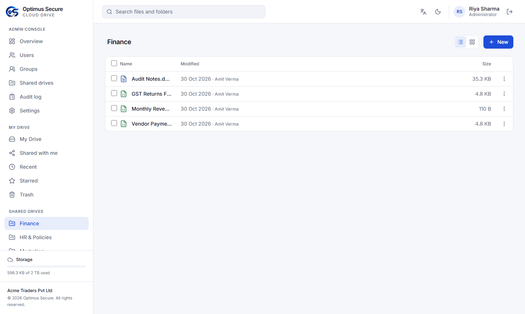Open Shared drives admin section
This screenshot has width=525, height=314.
click(x=46, y=83)
